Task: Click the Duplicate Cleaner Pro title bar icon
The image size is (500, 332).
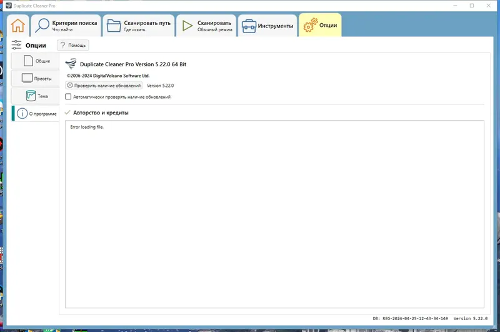Action: (x=9, y=6)
